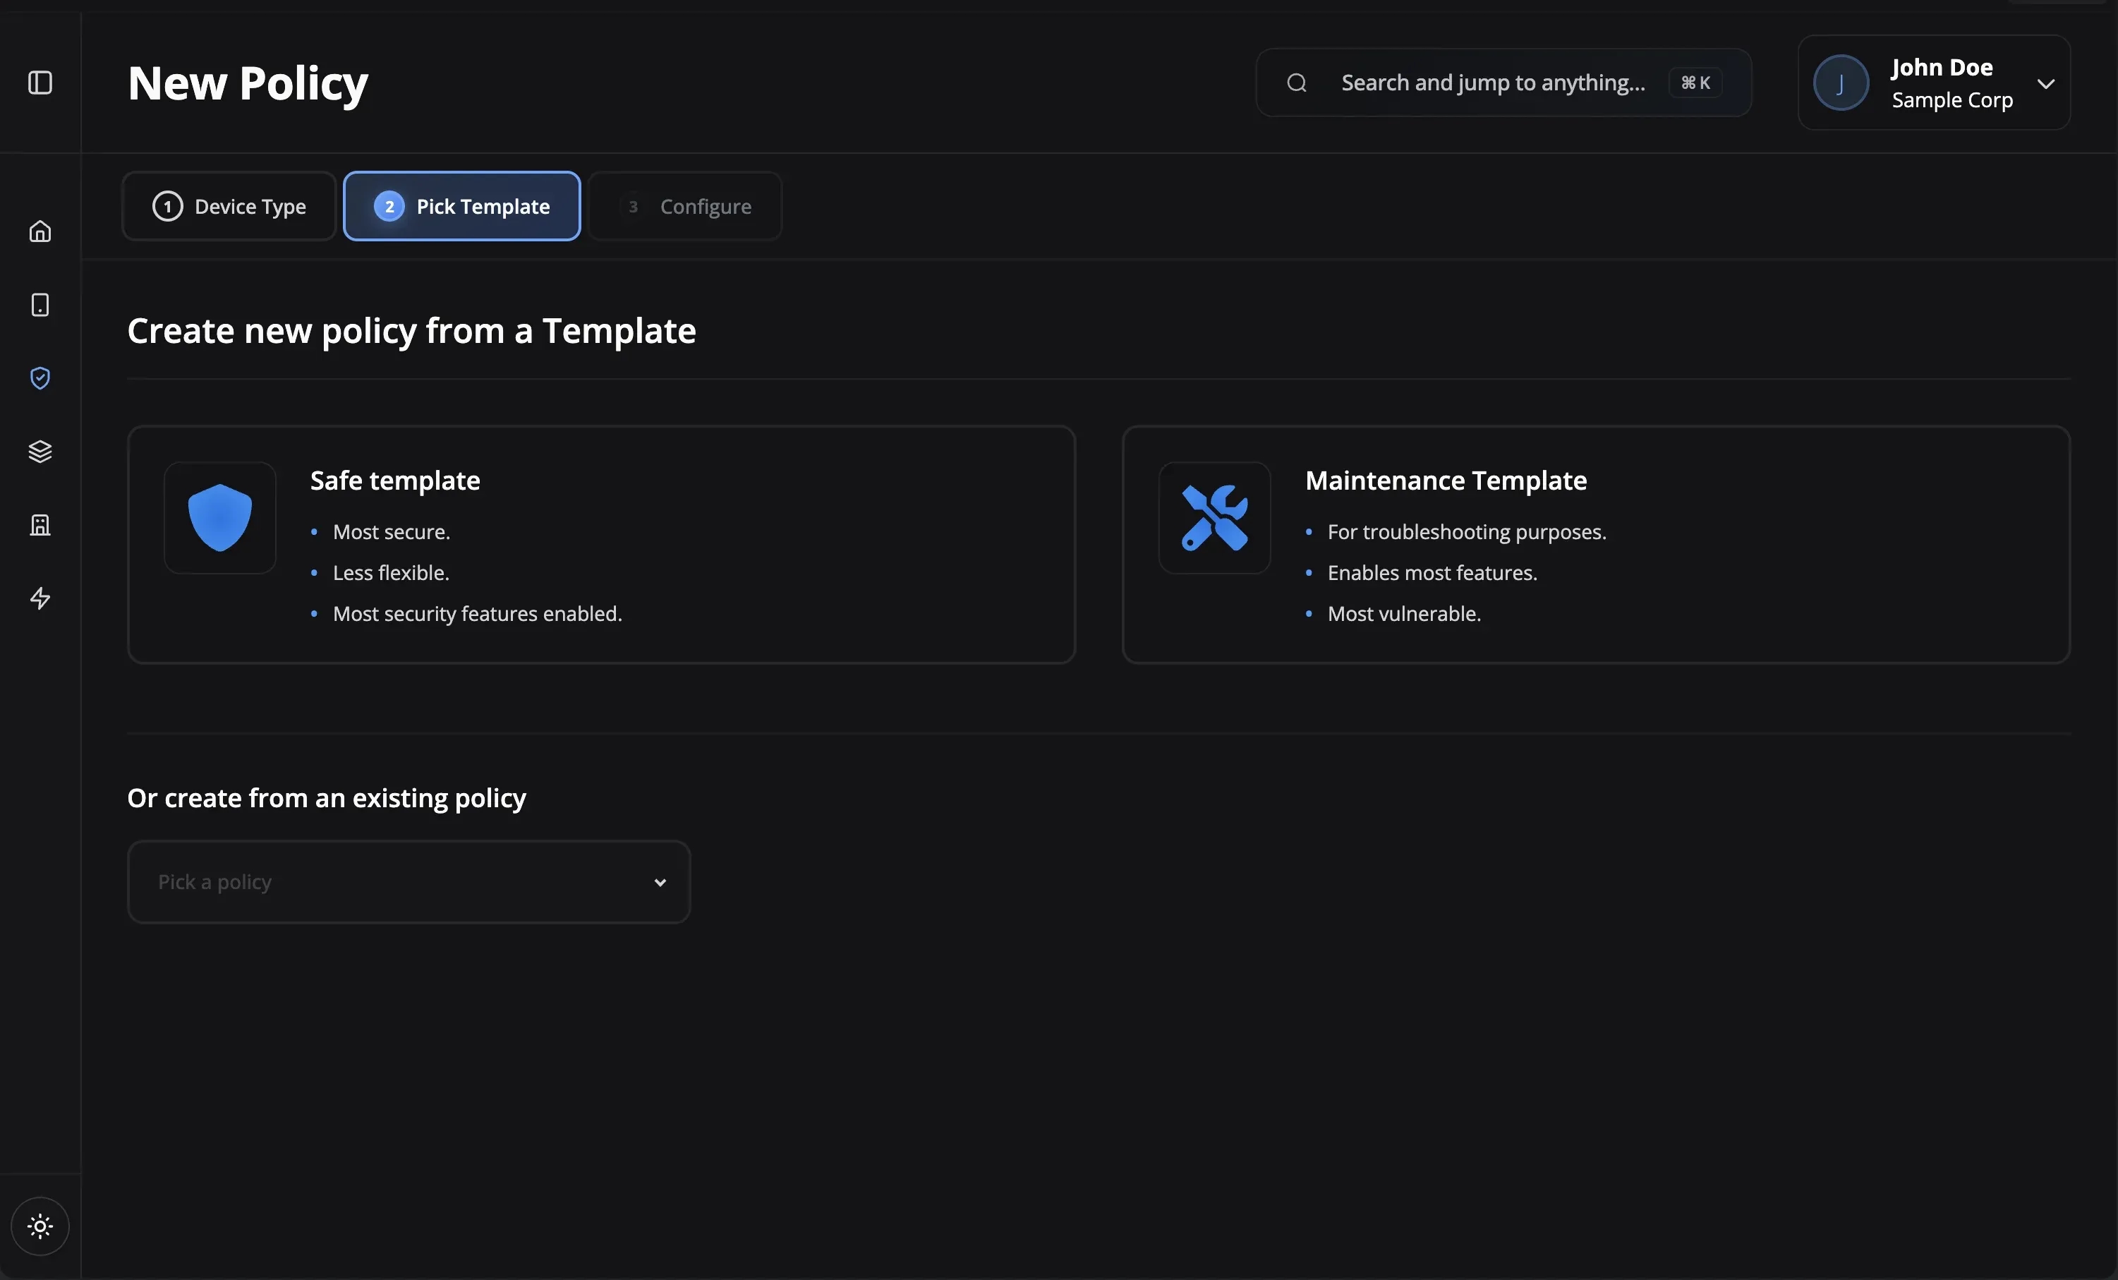Open the lightning bolt sidebar icon
Viewport: 2118px width, 1280px height.
tap(40, 598)
